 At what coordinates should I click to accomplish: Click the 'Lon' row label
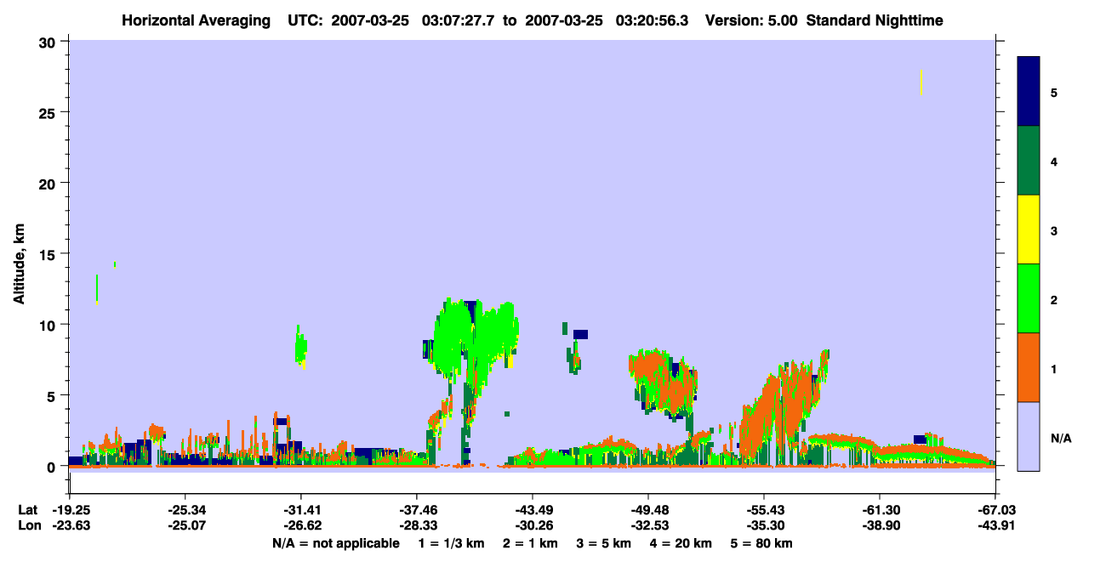[28, 526]
